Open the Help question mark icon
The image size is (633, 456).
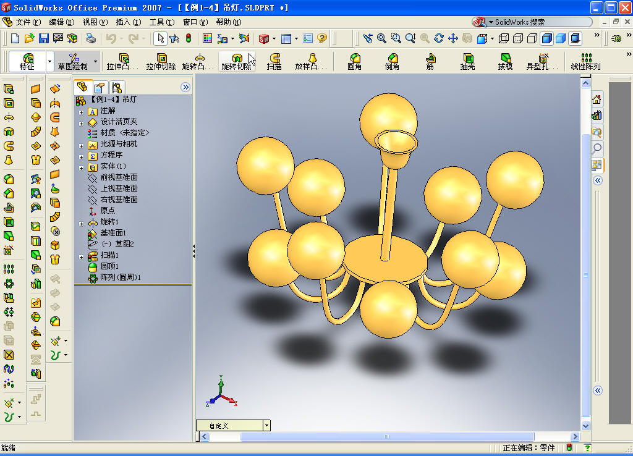coord(321,38)
